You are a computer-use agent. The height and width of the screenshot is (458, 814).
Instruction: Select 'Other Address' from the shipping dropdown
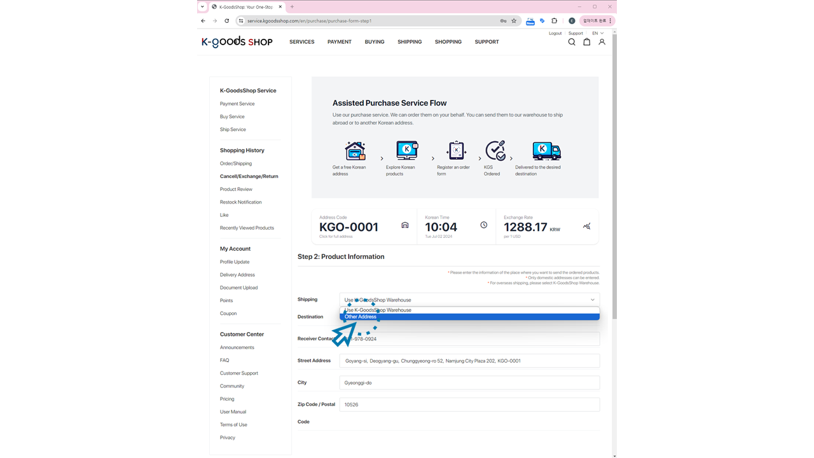click(x=469, y=317)
